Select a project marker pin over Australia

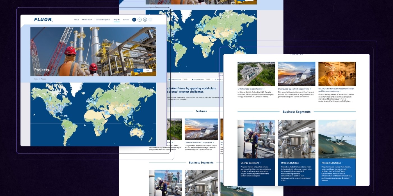click(138, 133)
